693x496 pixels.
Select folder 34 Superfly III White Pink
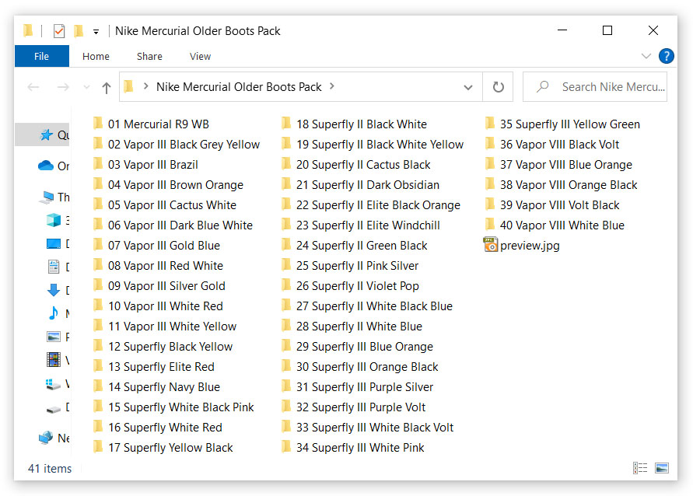click(x=352, y=448)
